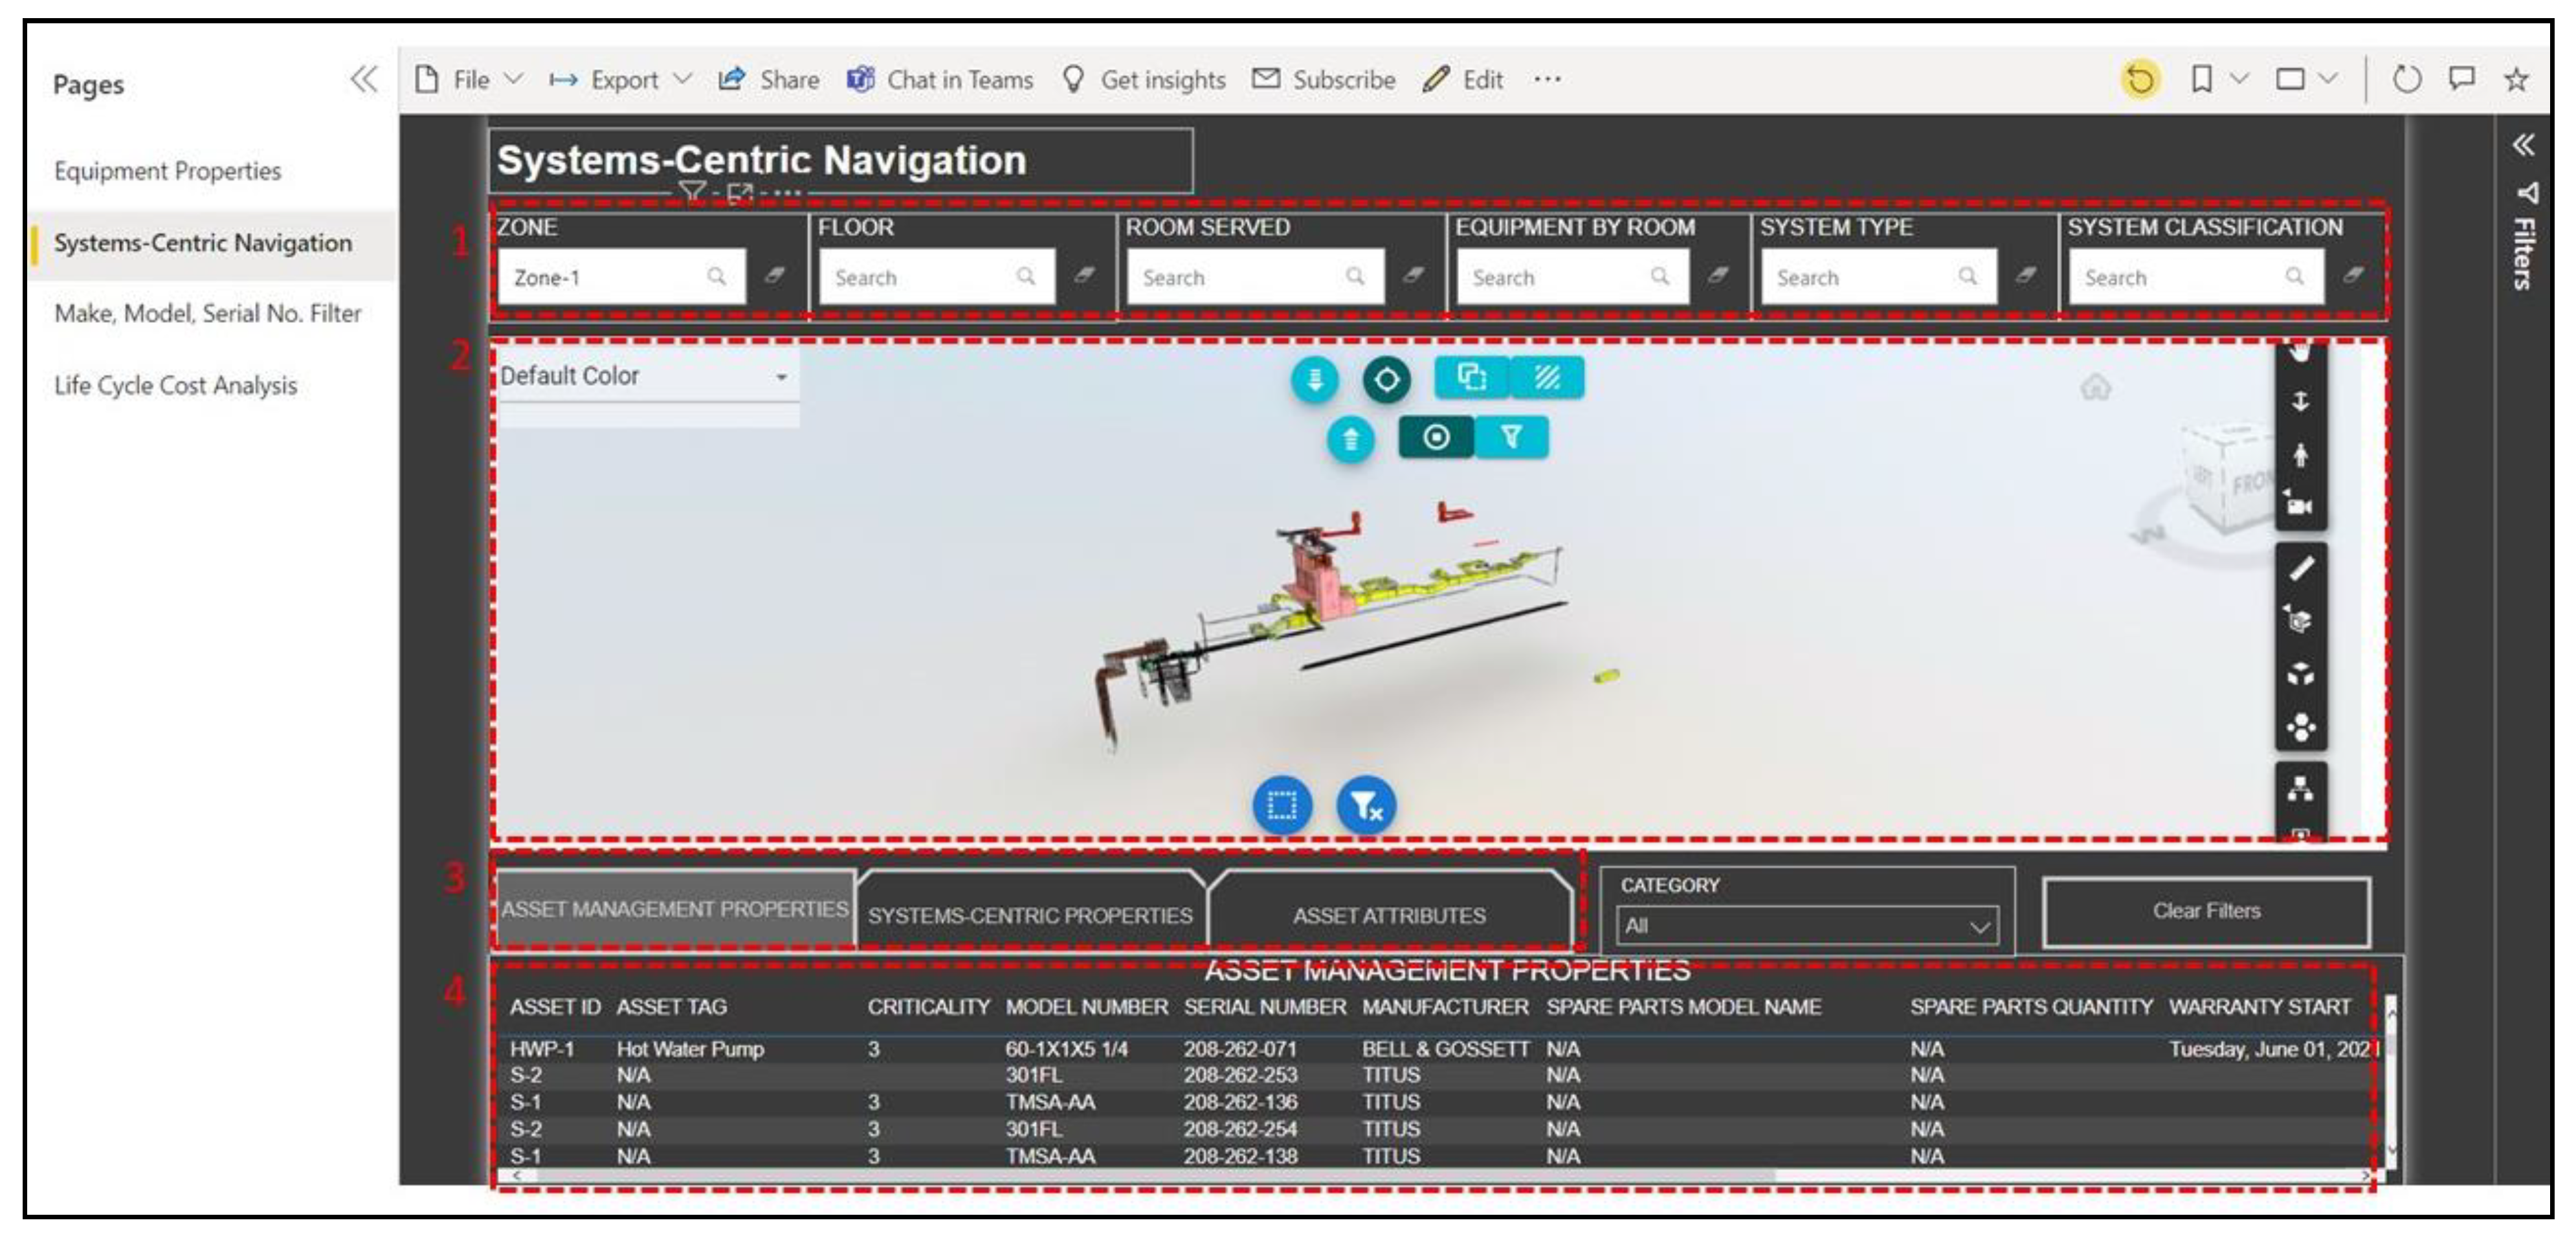Open the Life Cycle Cost Analysis page
2576x1240 pixels.
click(176, 386)
